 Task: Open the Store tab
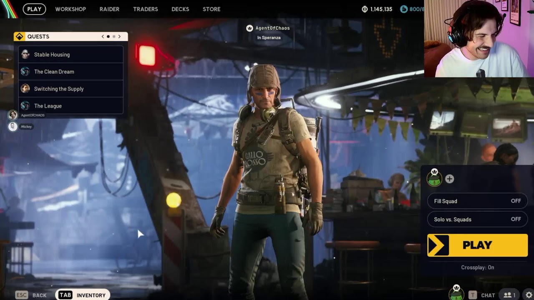212,9
